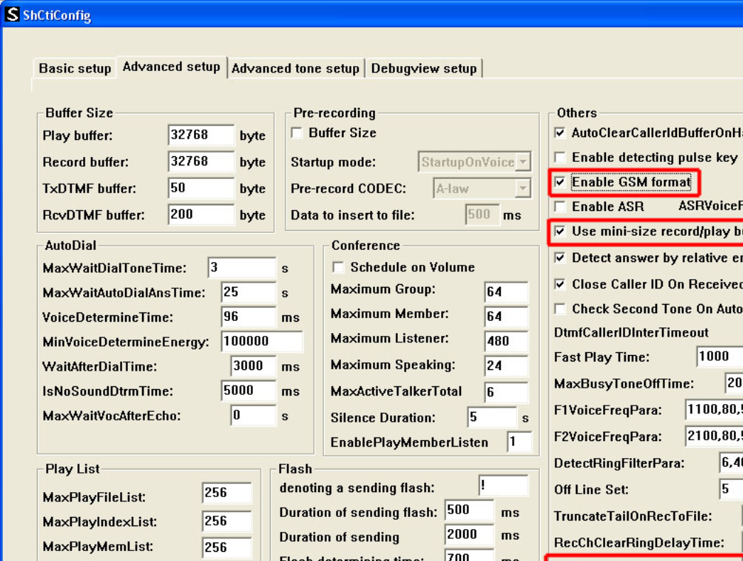Click the MaxPlayFileList input field

click(x=227, y=494)
